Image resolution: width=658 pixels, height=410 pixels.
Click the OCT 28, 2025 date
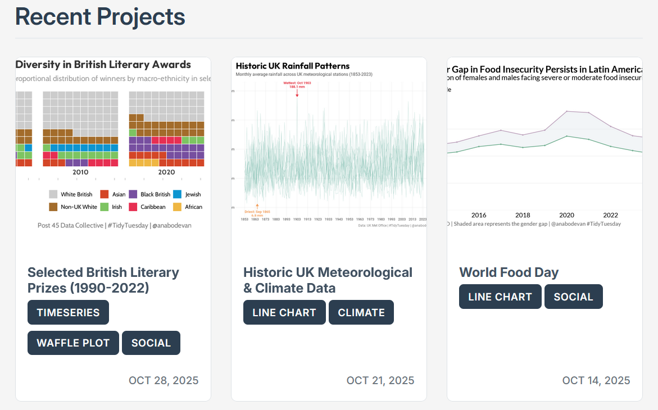coord(164,380)
